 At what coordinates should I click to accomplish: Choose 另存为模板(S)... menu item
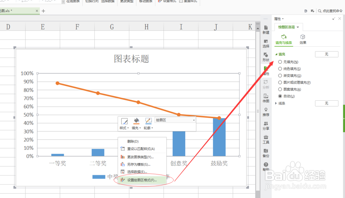pyautogui.click(x=142, y=165)
